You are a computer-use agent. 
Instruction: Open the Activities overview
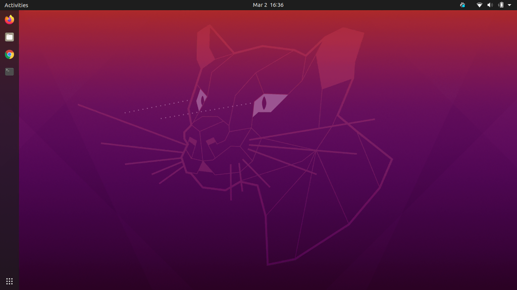(x=16, y=5)
